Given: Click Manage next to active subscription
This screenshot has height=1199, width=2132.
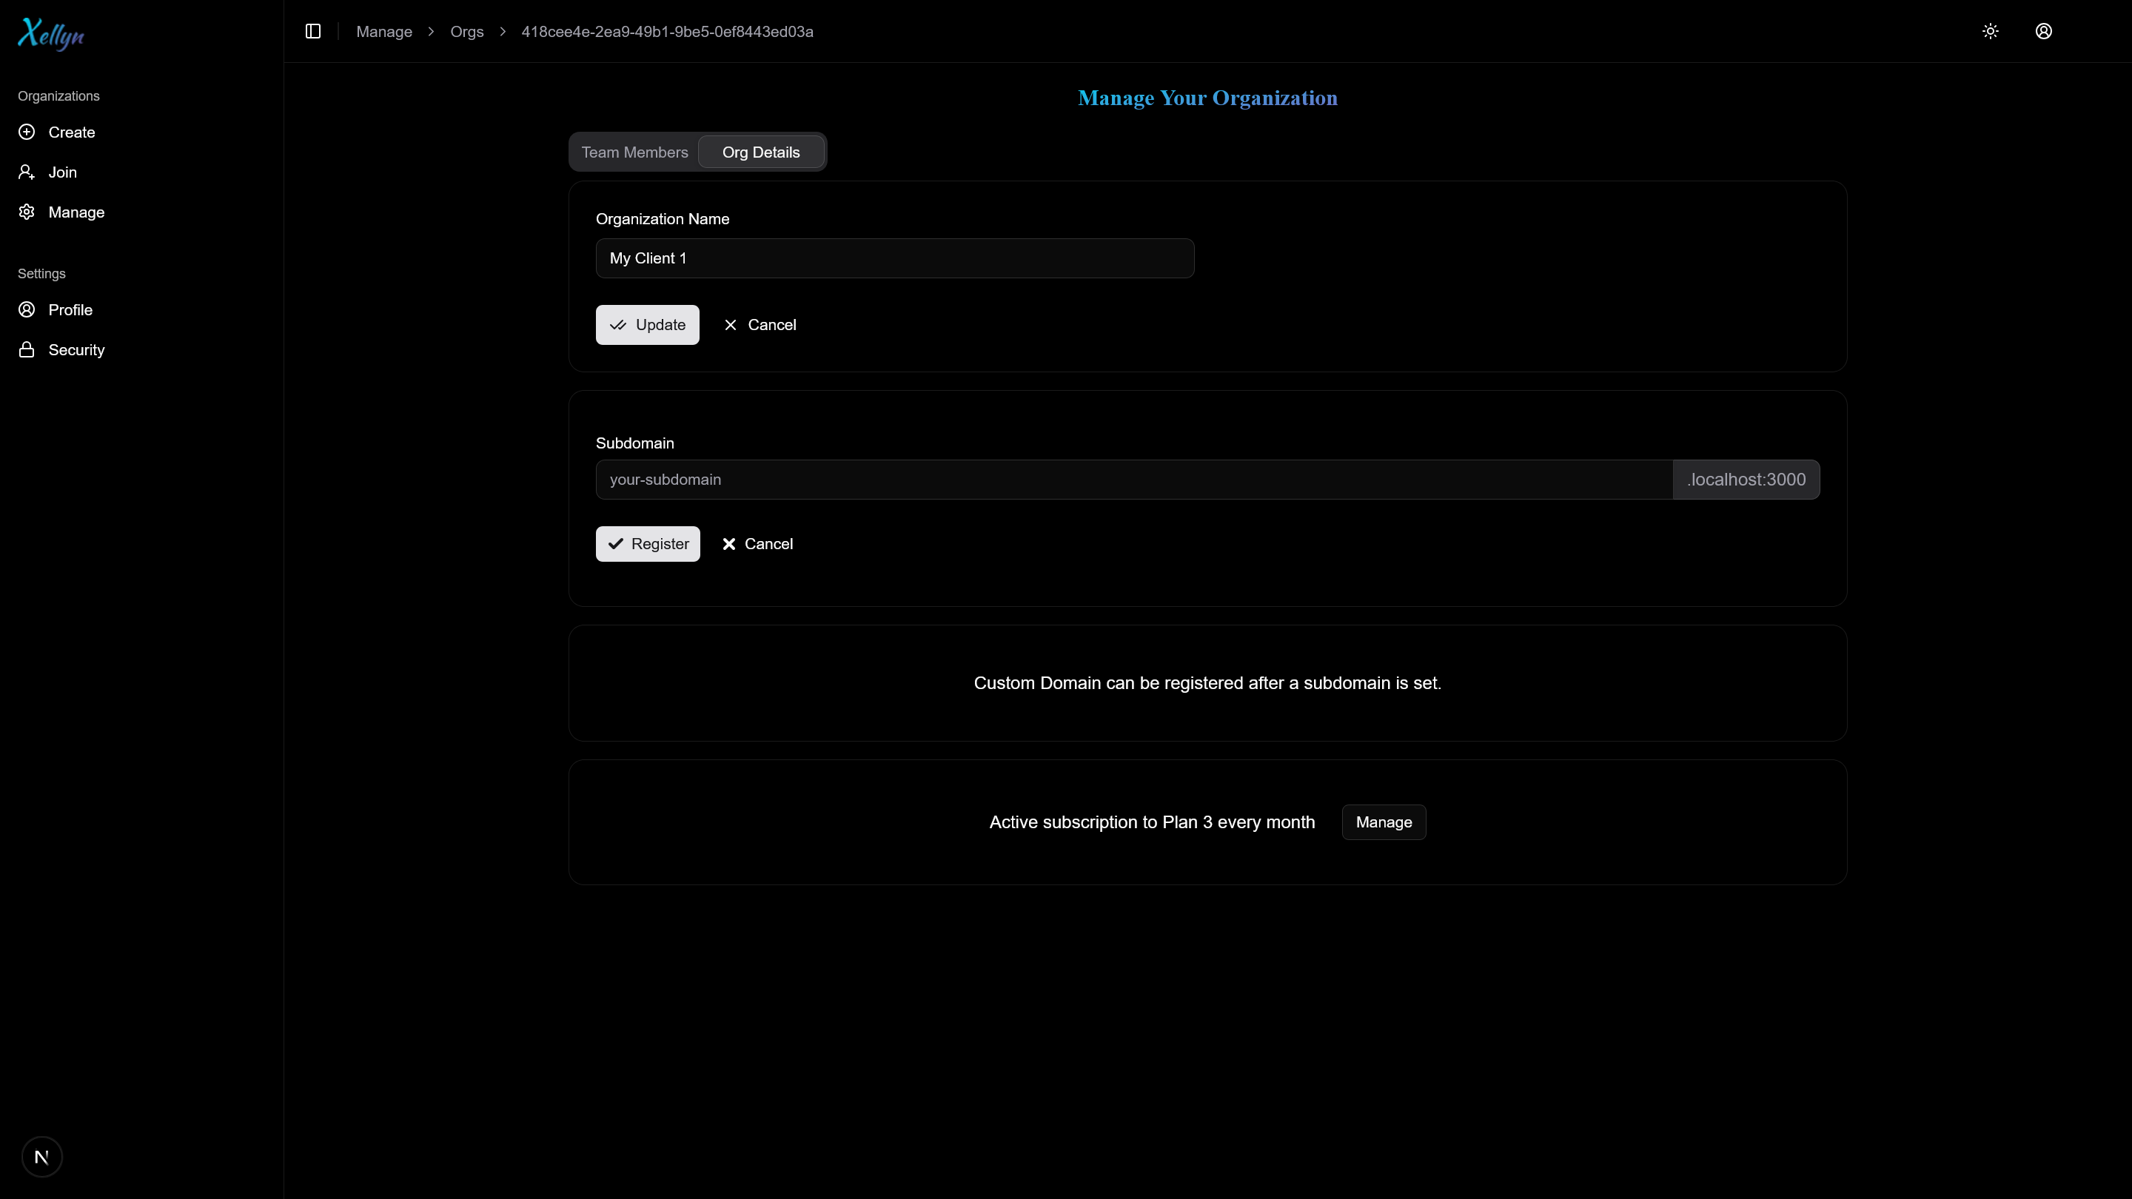Looking at the screenshot, I should (x=1384, y=822).
